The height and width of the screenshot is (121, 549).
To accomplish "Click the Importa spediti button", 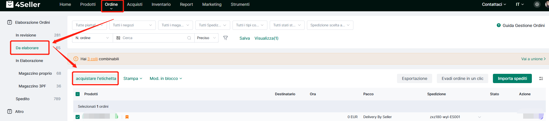I will (512, 78).
